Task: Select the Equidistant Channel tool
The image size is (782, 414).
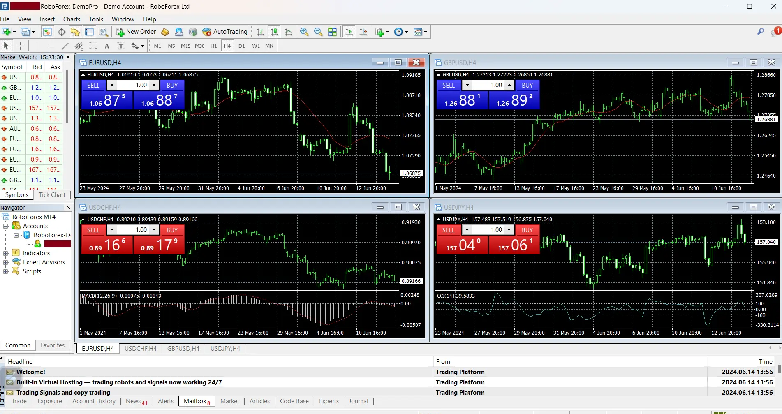Action: [79, 46]
